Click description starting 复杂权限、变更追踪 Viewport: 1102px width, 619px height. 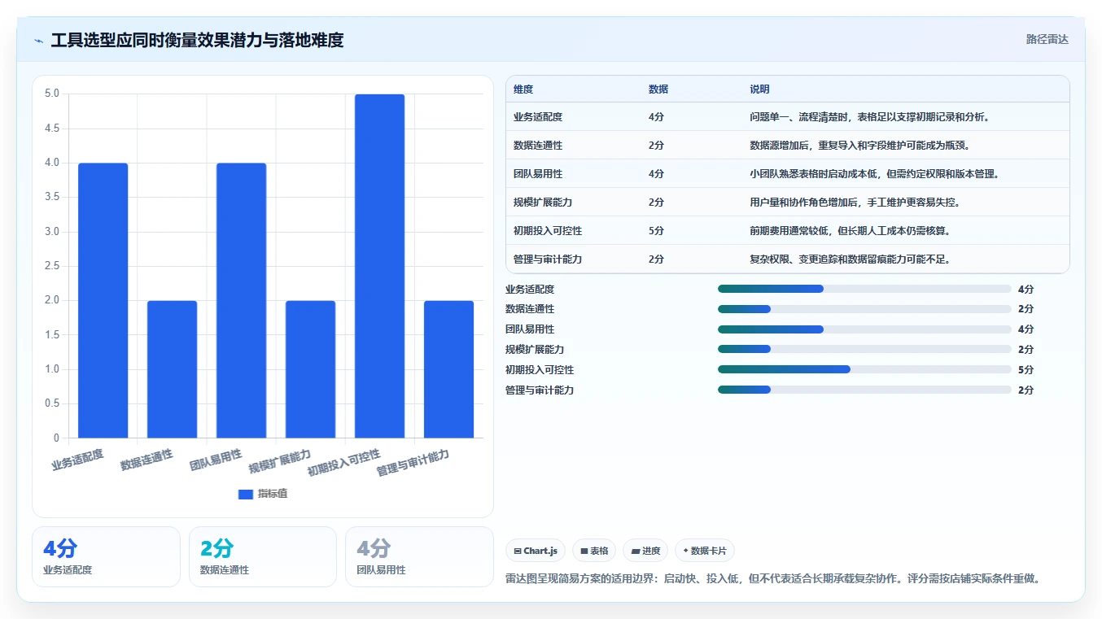(850, 259)
